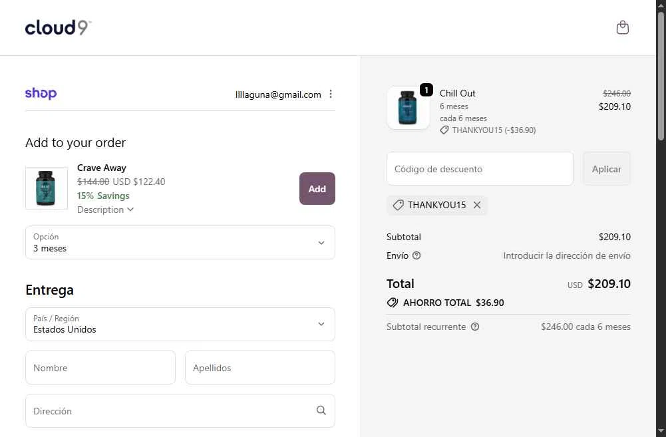This screenshot has height=437, width=666.
Task: Click the scrollbar down arrow
Action: click(661, 432)
